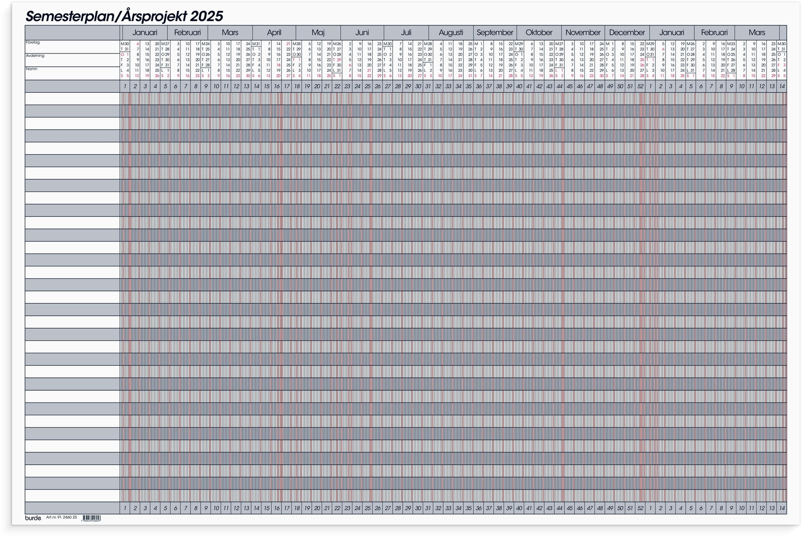
Task: Click the Juli month header
Action: point(407,32)
